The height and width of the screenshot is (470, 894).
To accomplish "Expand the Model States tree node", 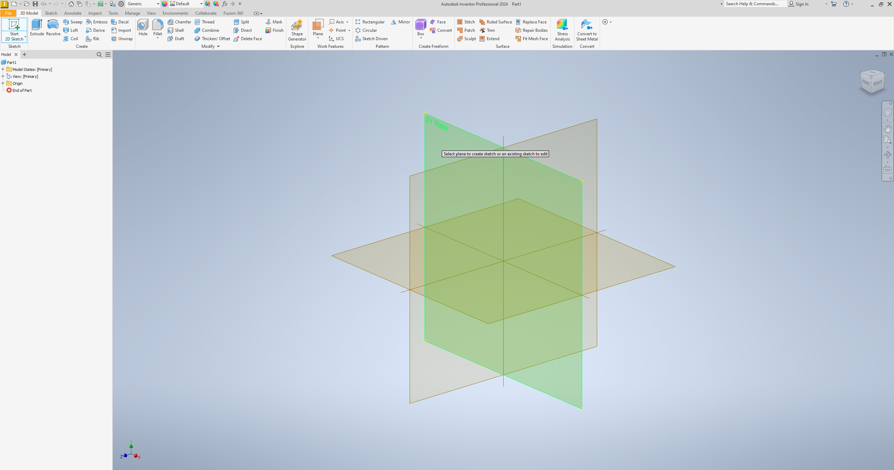I will click(3, 69).
